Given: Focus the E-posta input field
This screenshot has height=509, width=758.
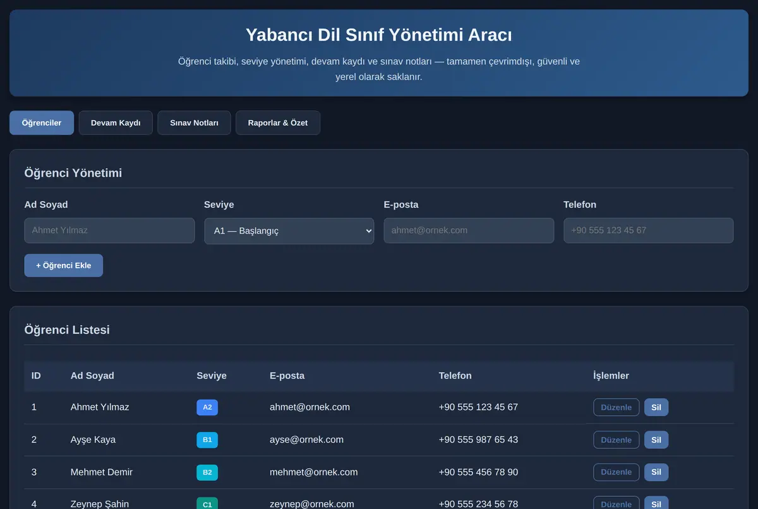Looking at the screenshot, I should (469, 231).
